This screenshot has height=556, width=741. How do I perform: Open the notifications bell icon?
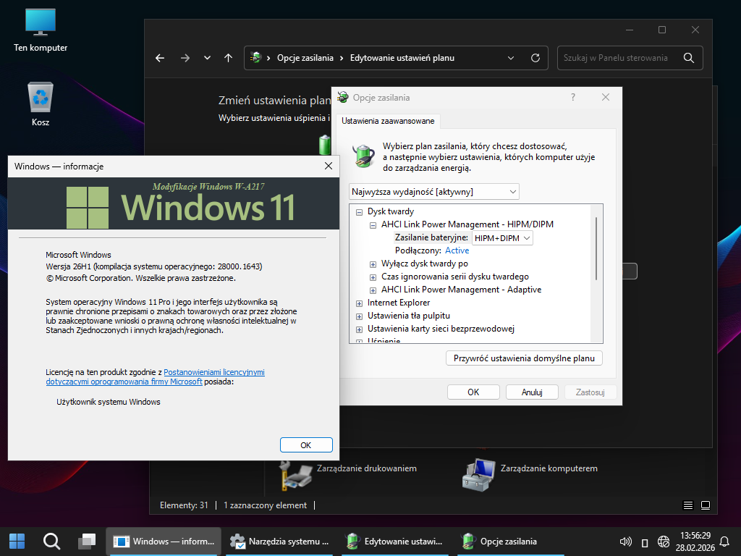click(x=725, y=542)
